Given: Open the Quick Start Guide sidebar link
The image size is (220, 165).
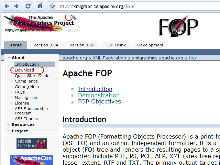Looking at the screenshot, I should pyautogui.click(x=32, y=76).
